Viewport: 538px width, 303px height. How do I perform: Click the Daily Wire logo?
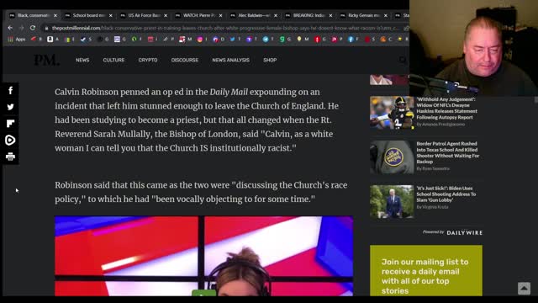pos(464,233)
